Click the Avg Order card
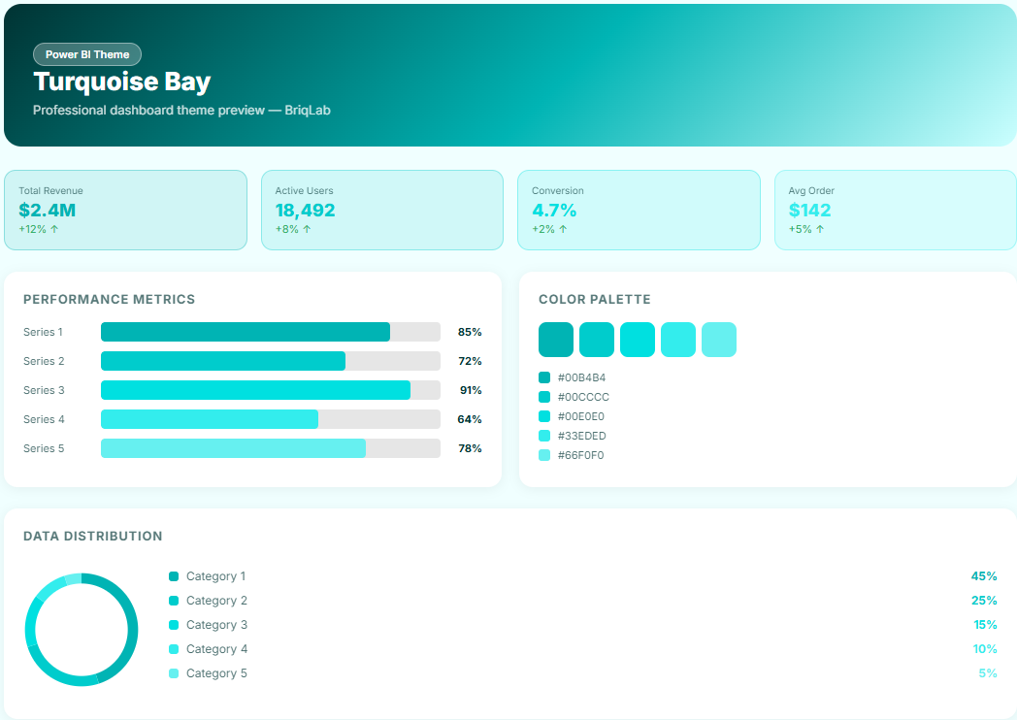The width and height of the screenshot is (1017, 720). coord(895,210)
